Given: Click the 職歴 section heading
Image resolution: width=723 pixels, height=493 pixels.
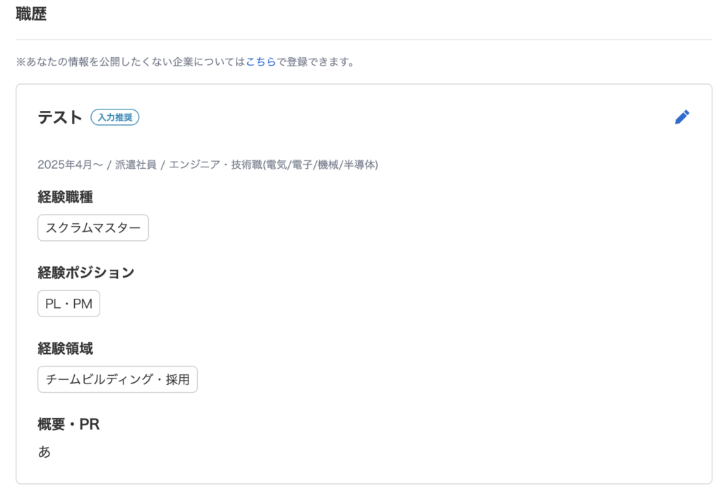Looking at the screenshot, I should (x=31, y=13).
